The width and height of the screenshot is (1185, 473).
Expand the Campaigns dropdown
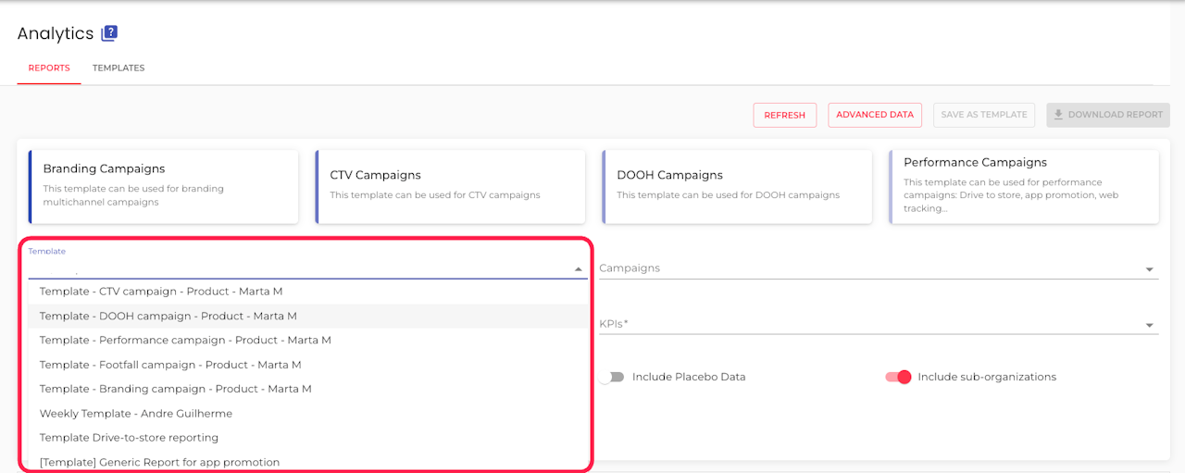[1149, 269]
